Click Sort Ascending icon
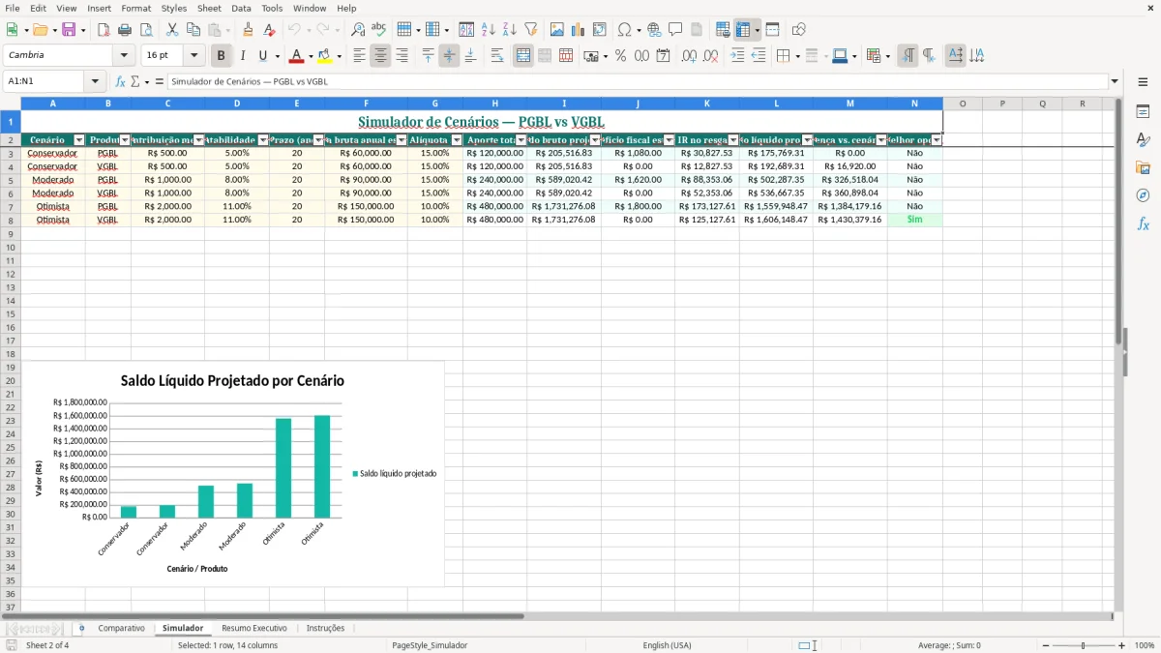The height and width of the screenshot is (653, 1161). (489, 30)
